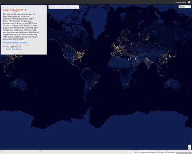The image size is (192, 154).
Task: Zoom out with the minus button
Action: [x=190, y=148]
